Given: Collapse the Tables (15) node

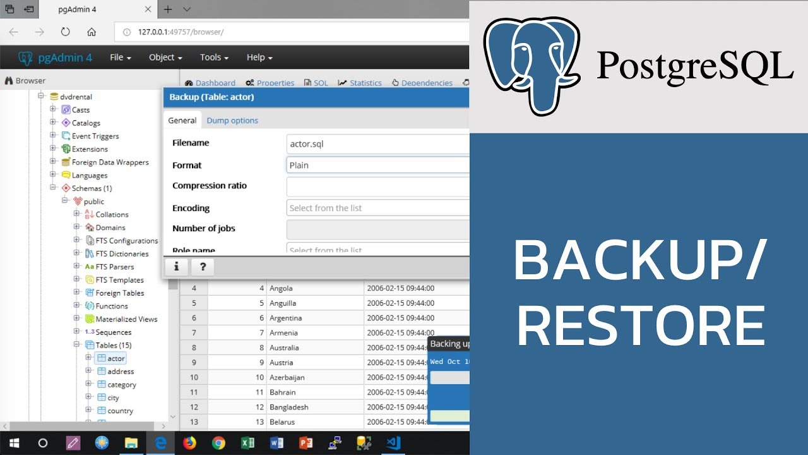Looking at the screenshot, I should 77,345.
